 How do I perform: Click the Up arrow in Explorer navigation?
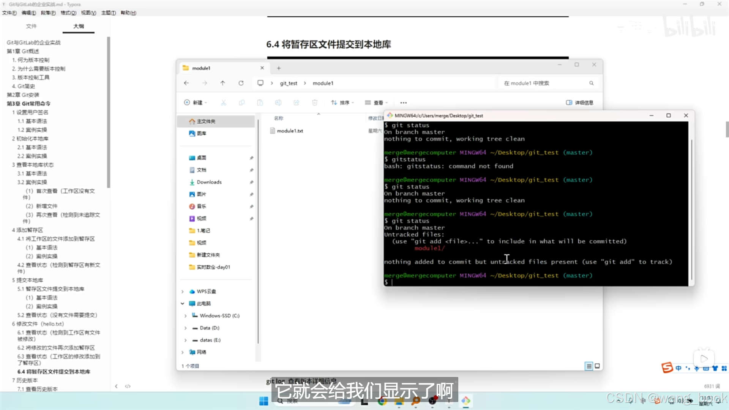(222, 83)
